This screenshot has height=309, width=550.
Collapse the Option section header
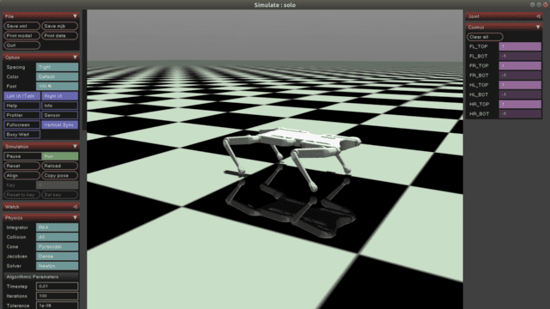pos(41,58)
